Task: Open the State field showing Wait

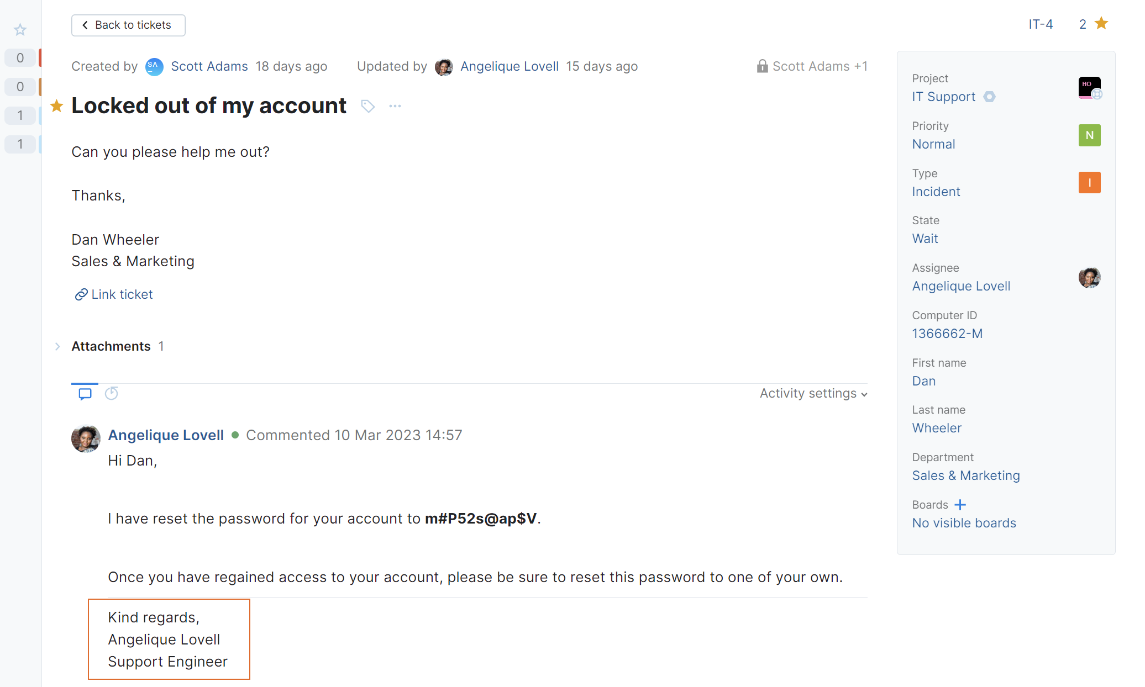Action: [x=925, y=239]
